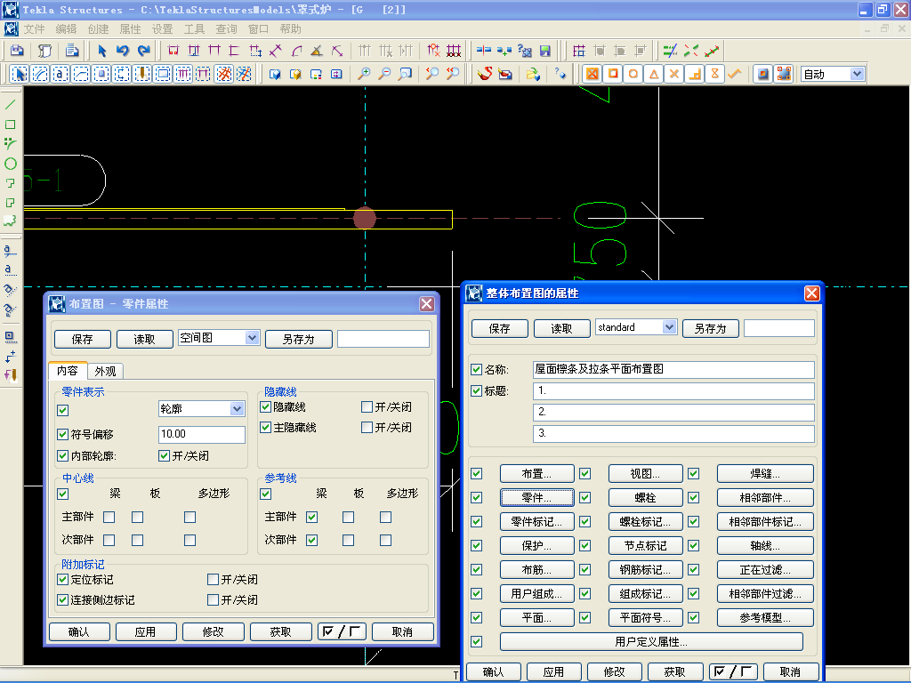Viewport: 911px width, 683px height.
Task: Select the draw line tool in left sidebar
Action: coord(10,105)
